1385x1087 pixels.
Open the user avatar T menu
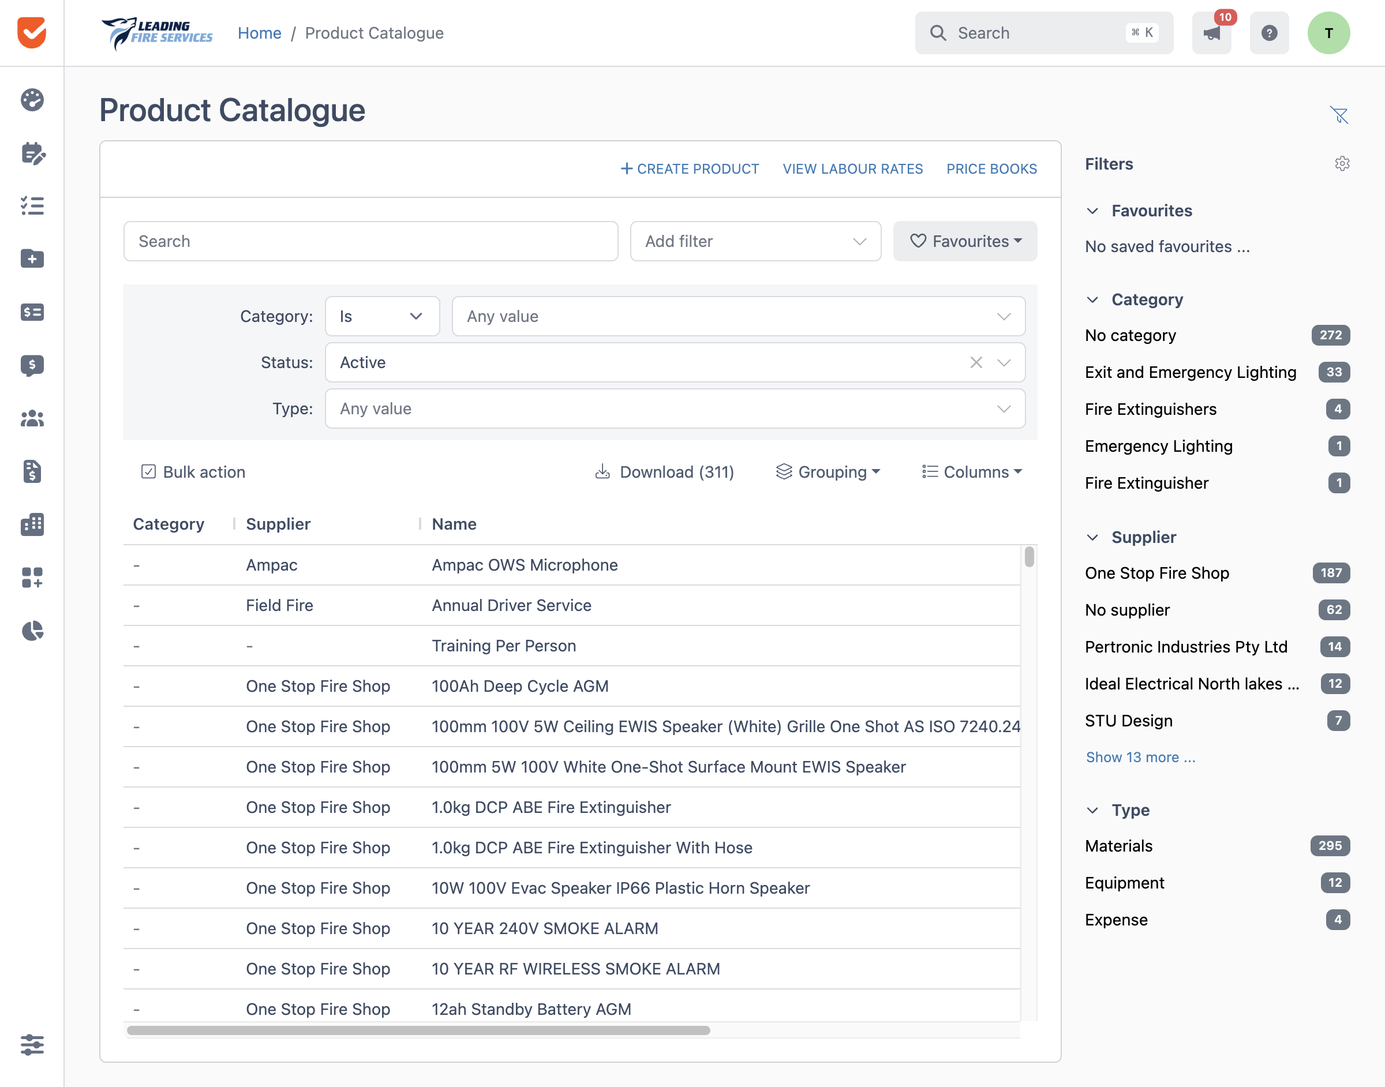[x=1328, y=33]
